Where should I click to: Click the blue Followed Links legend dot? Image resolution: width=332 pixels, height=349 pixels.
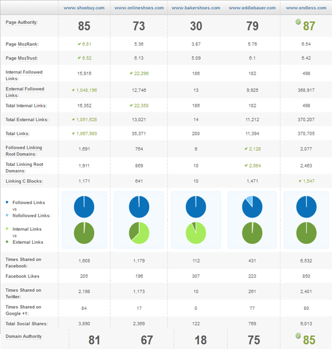7,202
